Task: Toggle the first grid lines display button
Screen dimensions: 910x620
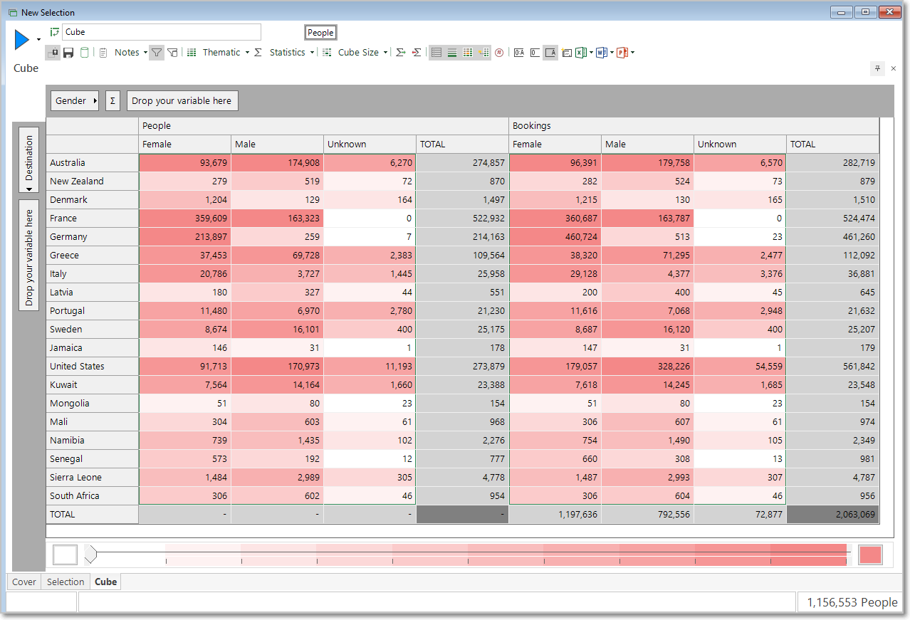Action: tap(436, 53)
